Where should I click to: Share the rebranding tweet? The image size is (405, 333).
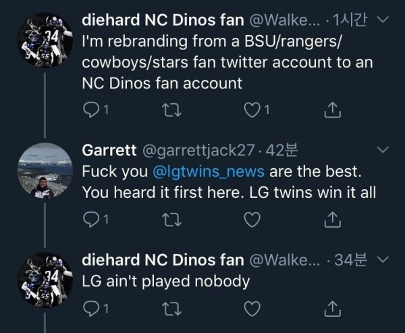333,110
